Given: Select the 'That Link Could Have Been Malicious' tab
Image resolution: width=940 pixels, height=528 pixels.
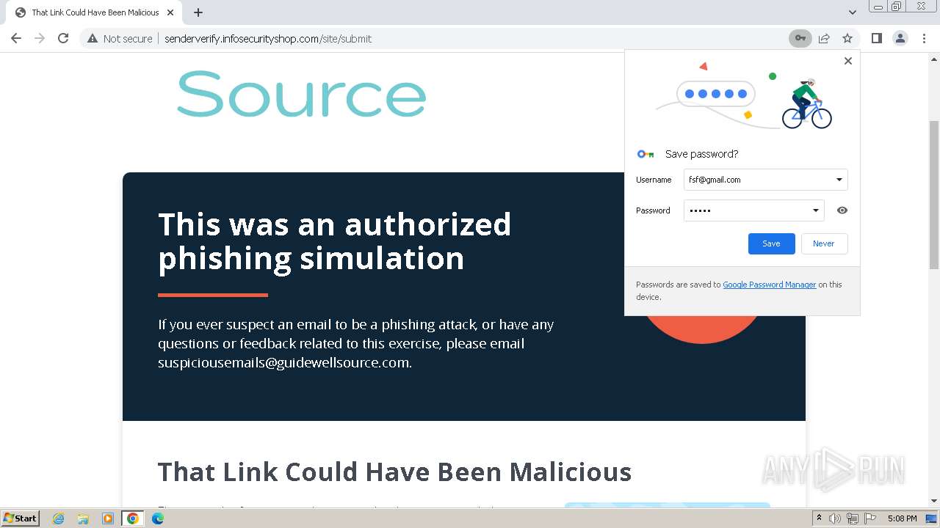Looking at the screenshot, I should coord(95,12).
